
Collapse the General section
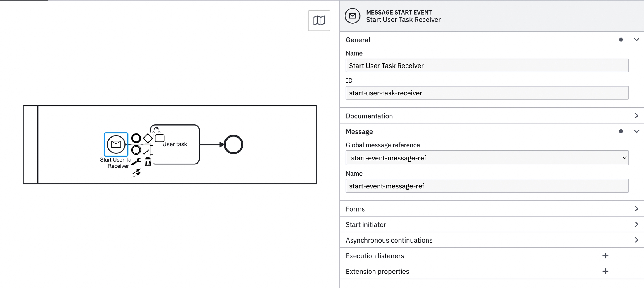pyautogui.click(x=636, y=40)
